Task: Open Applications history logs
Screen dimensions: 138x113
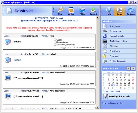Action: (119, 41)
